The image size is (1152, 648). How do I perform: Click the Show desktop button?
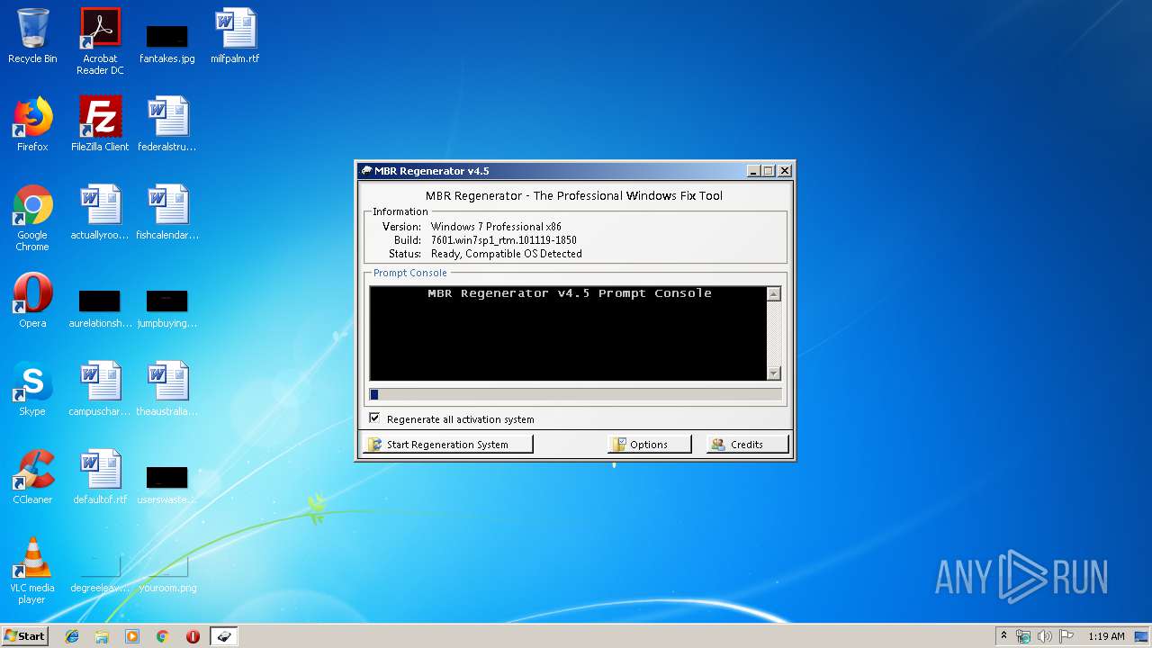1141,636
